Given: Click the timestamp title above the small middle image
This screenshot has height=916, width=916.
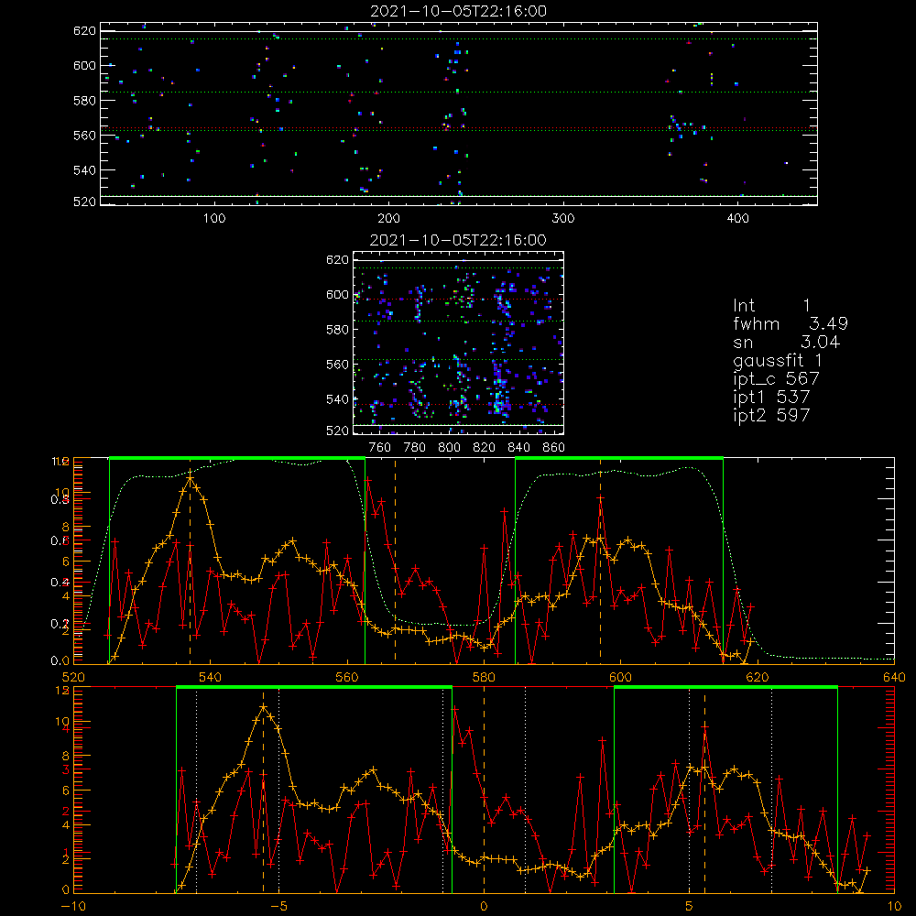Looking at the screenshot, I should click(459, 240).
